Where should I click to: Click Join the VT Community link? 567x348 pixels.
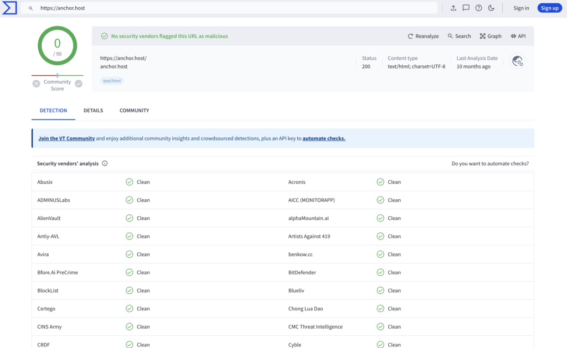click(66, 139)
